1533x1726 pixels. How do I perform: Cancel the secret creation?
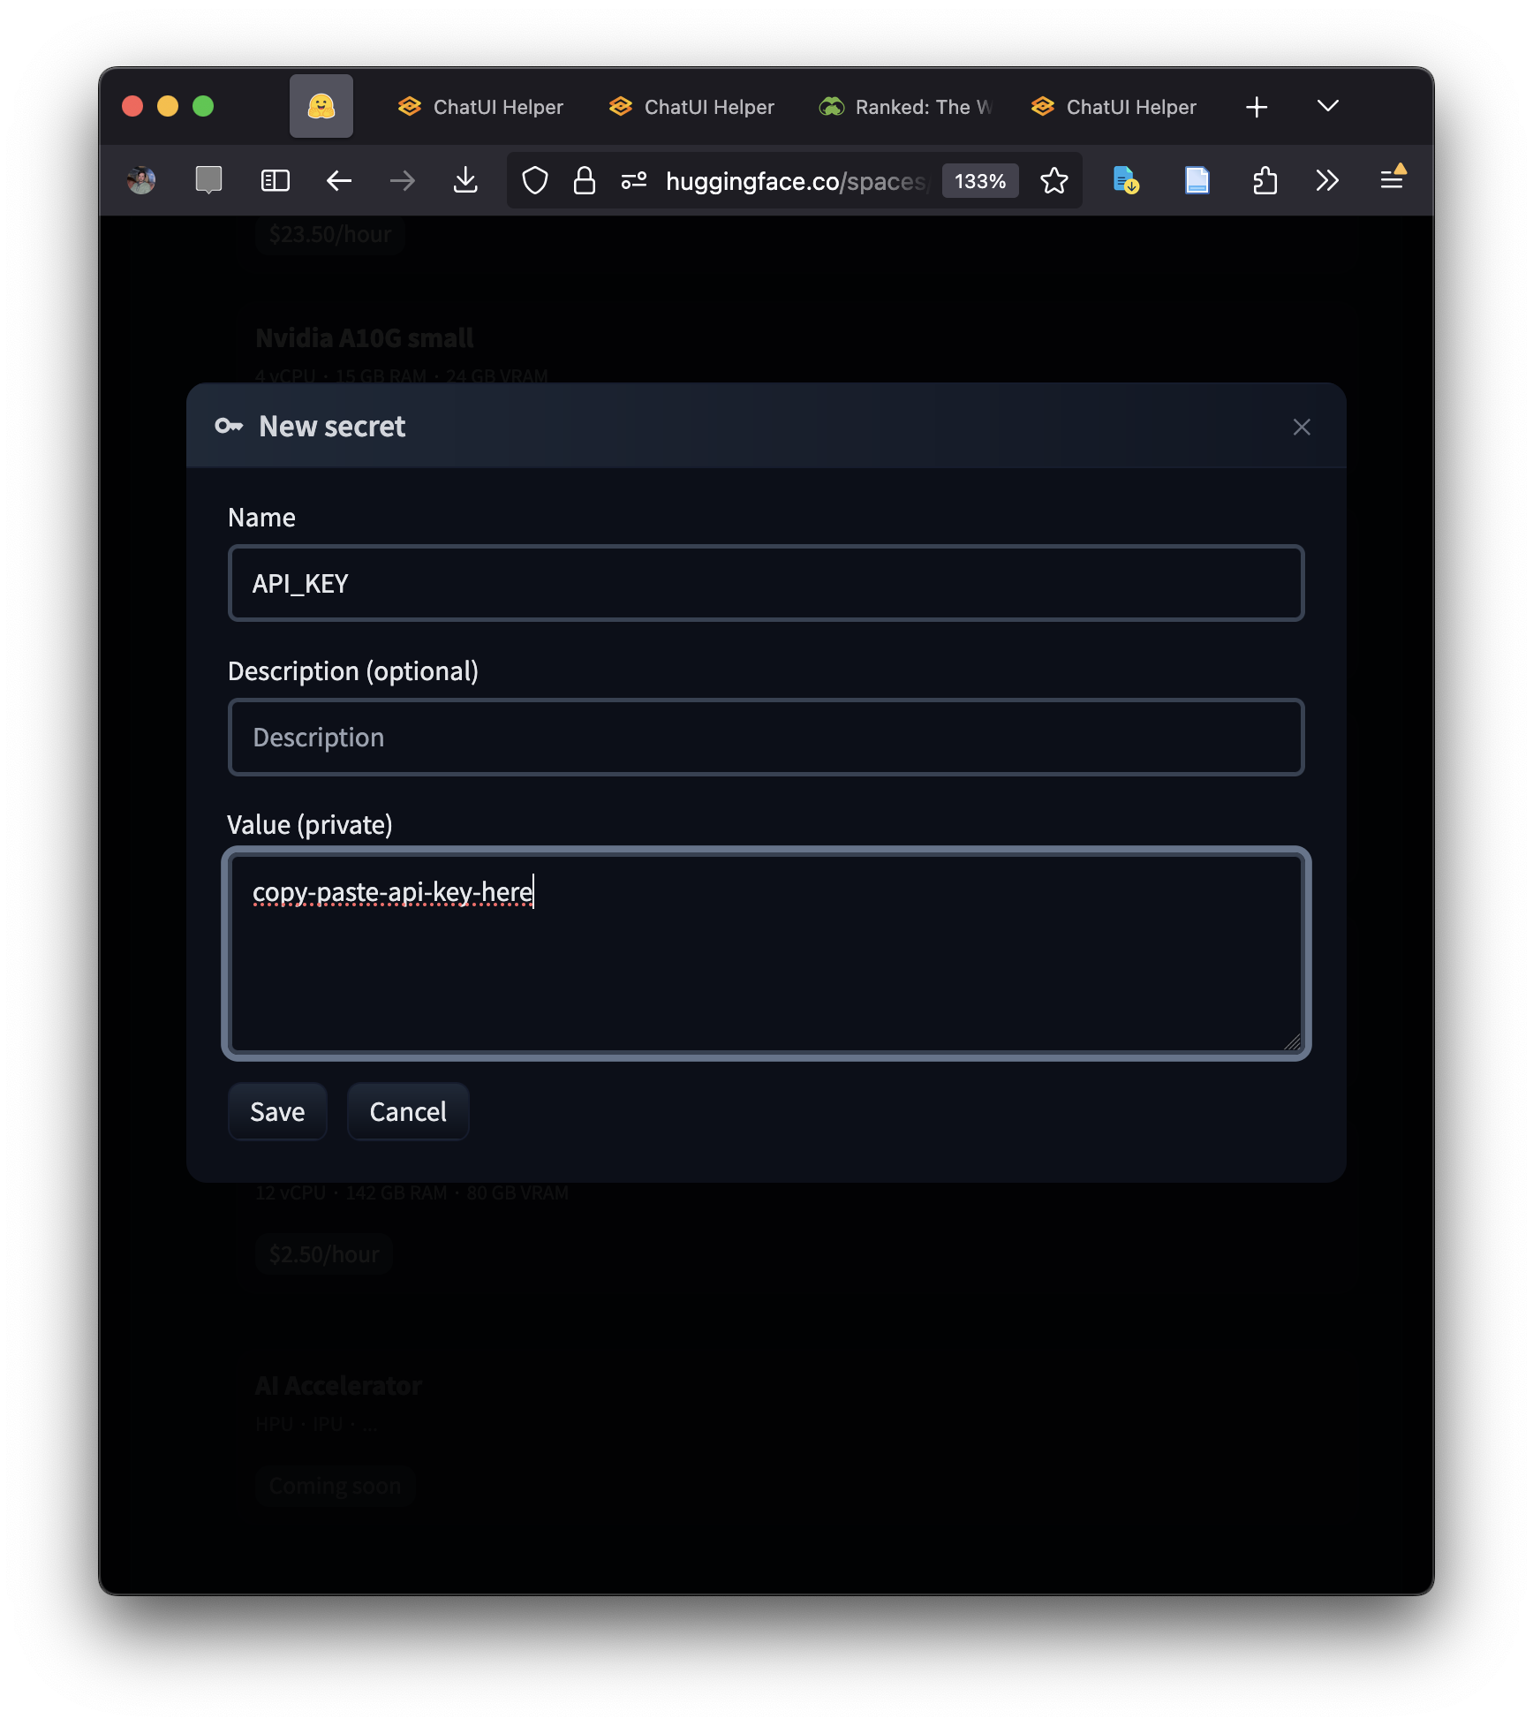click(407, 1111)
